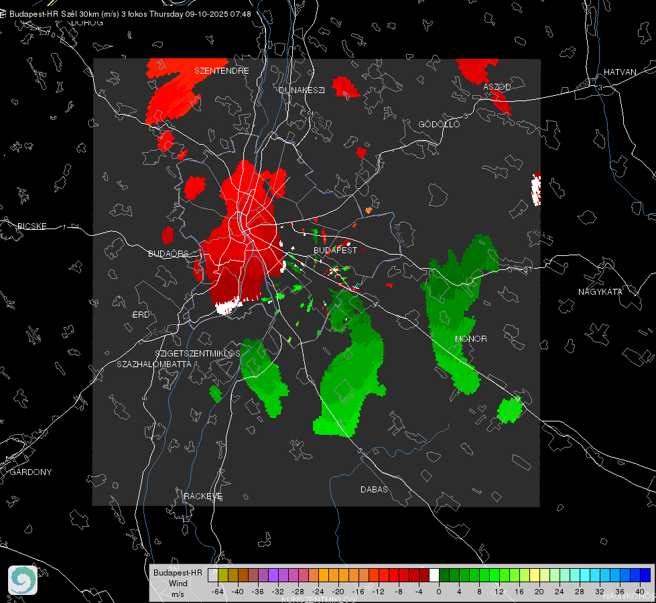
Task: Click the '-64' legend tick value
Action: point(218,592)
